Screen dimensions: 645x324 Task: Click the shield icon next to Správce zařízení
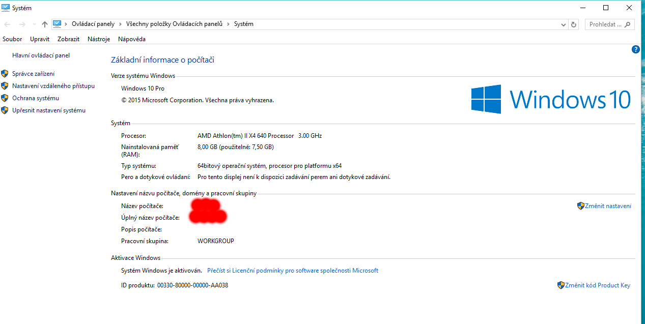tap(5, 74)
